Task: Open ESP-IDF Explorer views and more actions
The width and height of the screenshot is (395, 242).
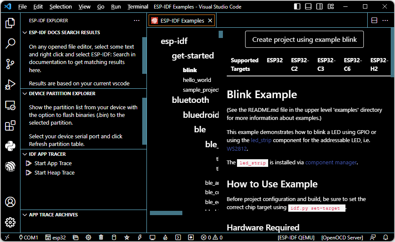Action: coord(137,20)
